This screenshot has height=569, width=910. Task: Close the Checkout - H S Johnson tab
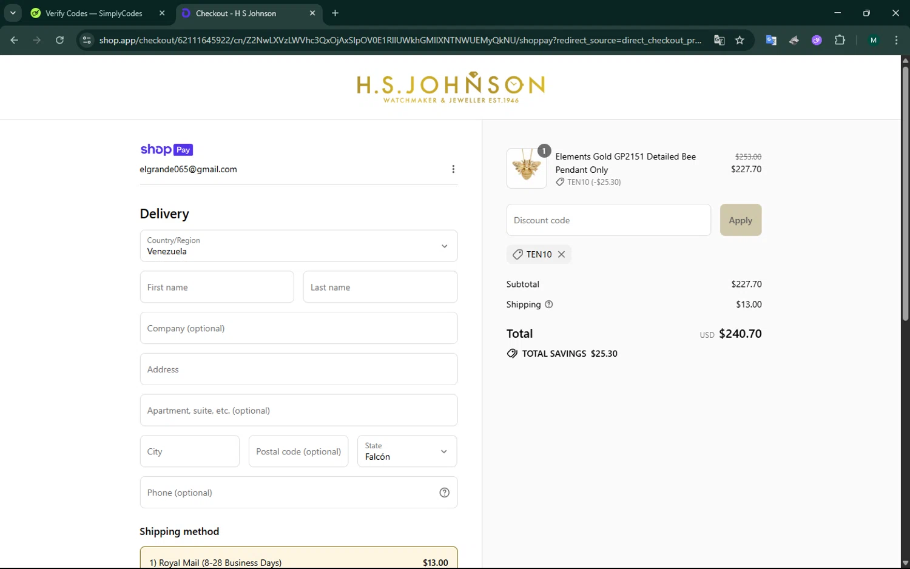click(312, 13)
